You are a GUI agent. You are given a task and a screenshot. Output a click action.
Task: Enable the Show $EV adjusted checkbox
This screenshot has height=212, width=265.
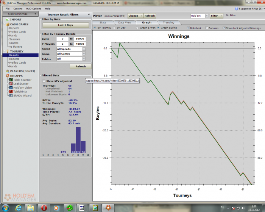pos(44,81)
